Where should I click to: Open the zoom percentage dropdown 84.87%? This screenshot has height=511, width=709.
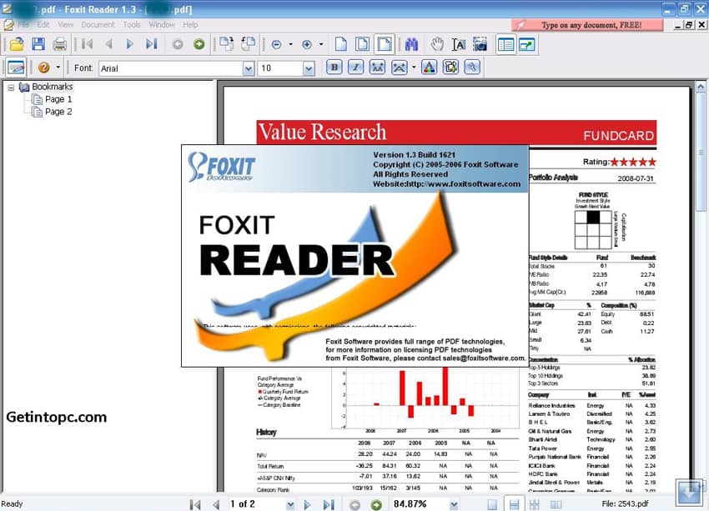coord(454,504)
